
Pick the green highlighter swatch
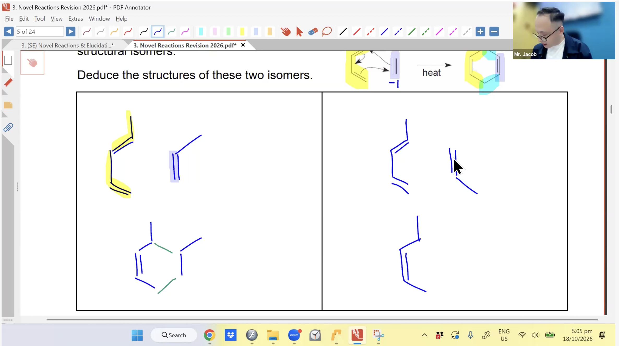pyautogui.click(x=228, y=32)
